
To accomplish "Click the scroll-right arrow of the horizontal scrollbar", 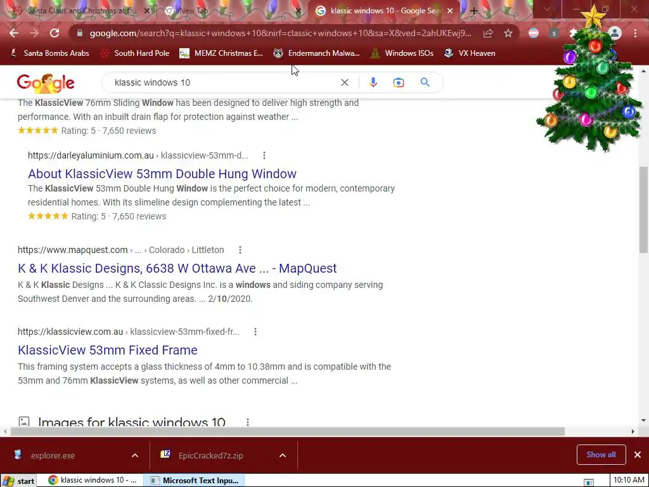I will (x=633, y=431).
